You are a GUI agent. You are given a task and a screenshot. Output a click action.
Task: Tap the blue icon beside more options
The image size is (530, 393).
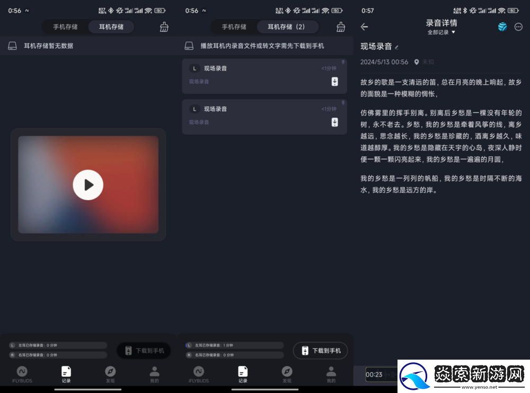pyautogui.click(x=502, y=27)
